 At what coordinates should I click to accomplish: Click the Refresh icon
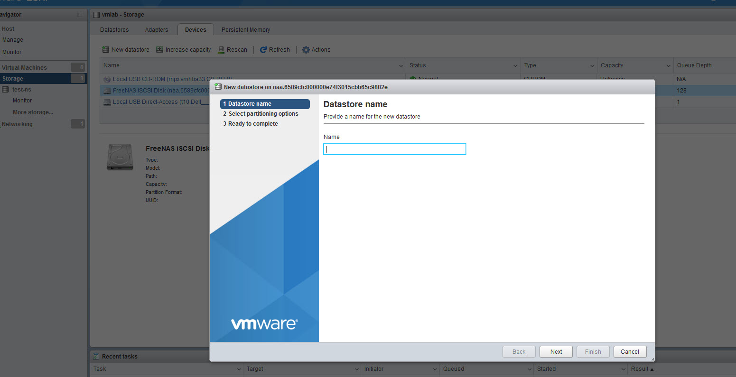point(263,50)
